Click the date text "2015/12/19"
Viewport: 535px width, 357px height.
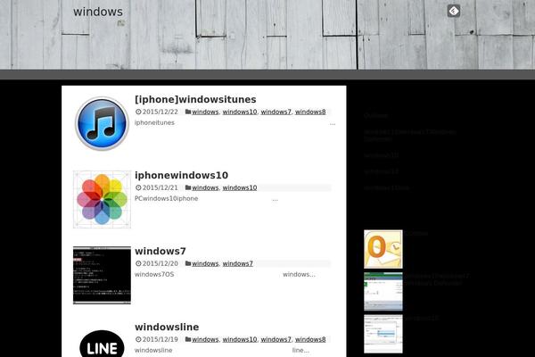coord(160,339)
